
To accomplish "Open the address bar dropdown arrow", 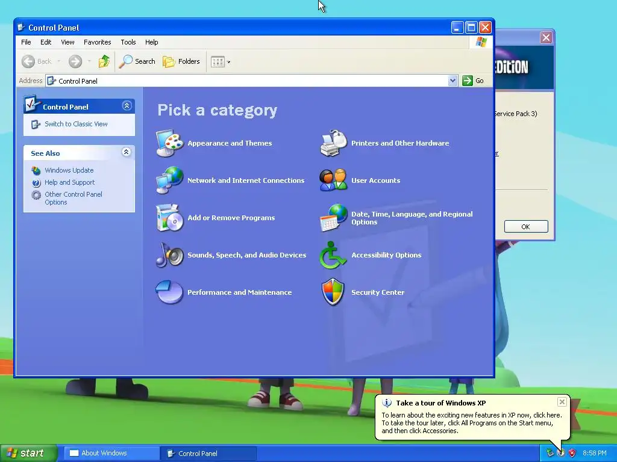I will coord(453,81).
